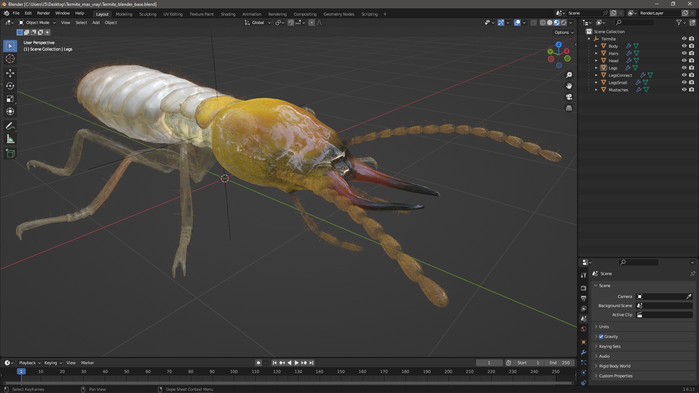Image resolution: width=699 pixels, height=393 pixels.
Task: Open the Render properties tab
Action: click(584, 288)
